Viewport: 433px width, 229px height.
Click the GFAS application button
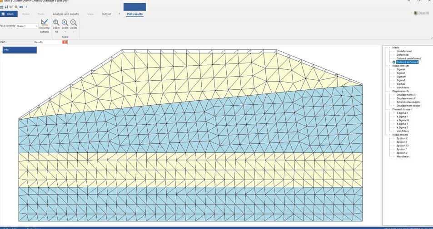click(9, 14)
